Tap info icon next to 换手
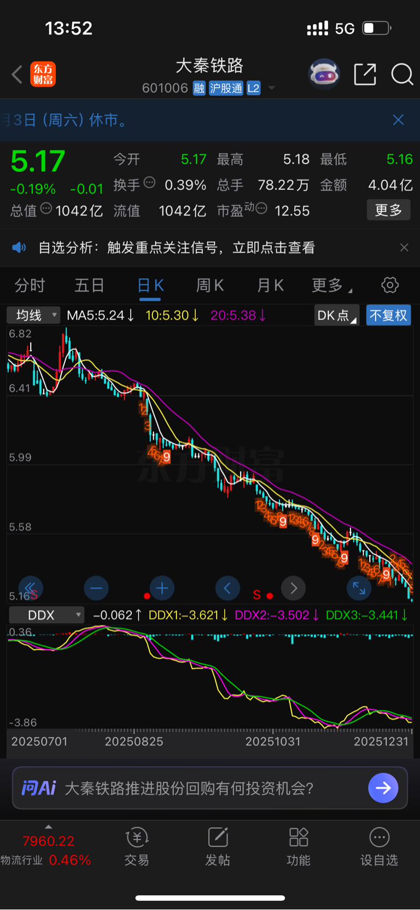Viewport: 420px width, 910px height. pos(149,183)
